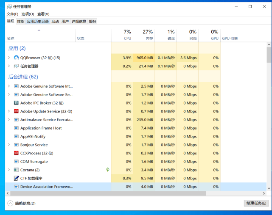This screenshot has height=215, width=272.
Task: Click the green leaf status icon for Cortana
Action: click(108, 170)
